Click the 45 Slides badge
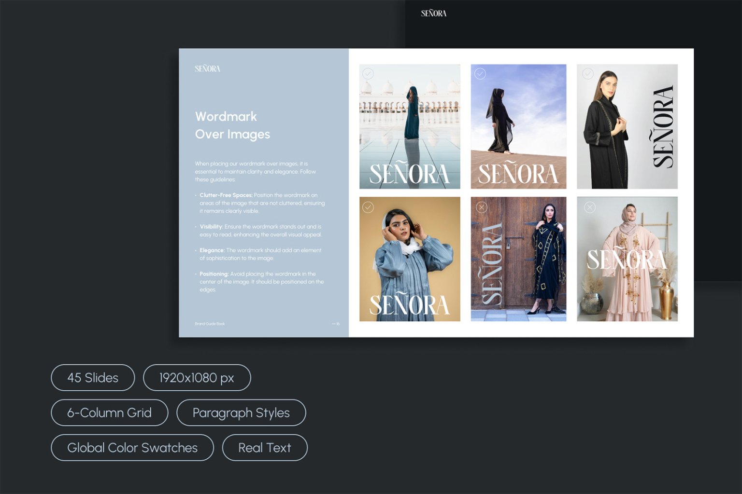Image resolution: width=742 pixels, height=494 pixels. (x=93, y=378)
